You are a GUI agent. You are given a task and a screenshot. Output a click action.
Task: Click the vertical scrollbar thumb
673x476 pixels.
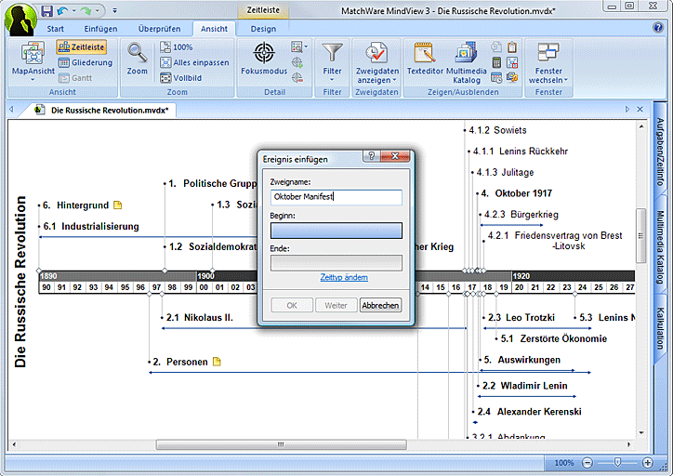point(640,235)
